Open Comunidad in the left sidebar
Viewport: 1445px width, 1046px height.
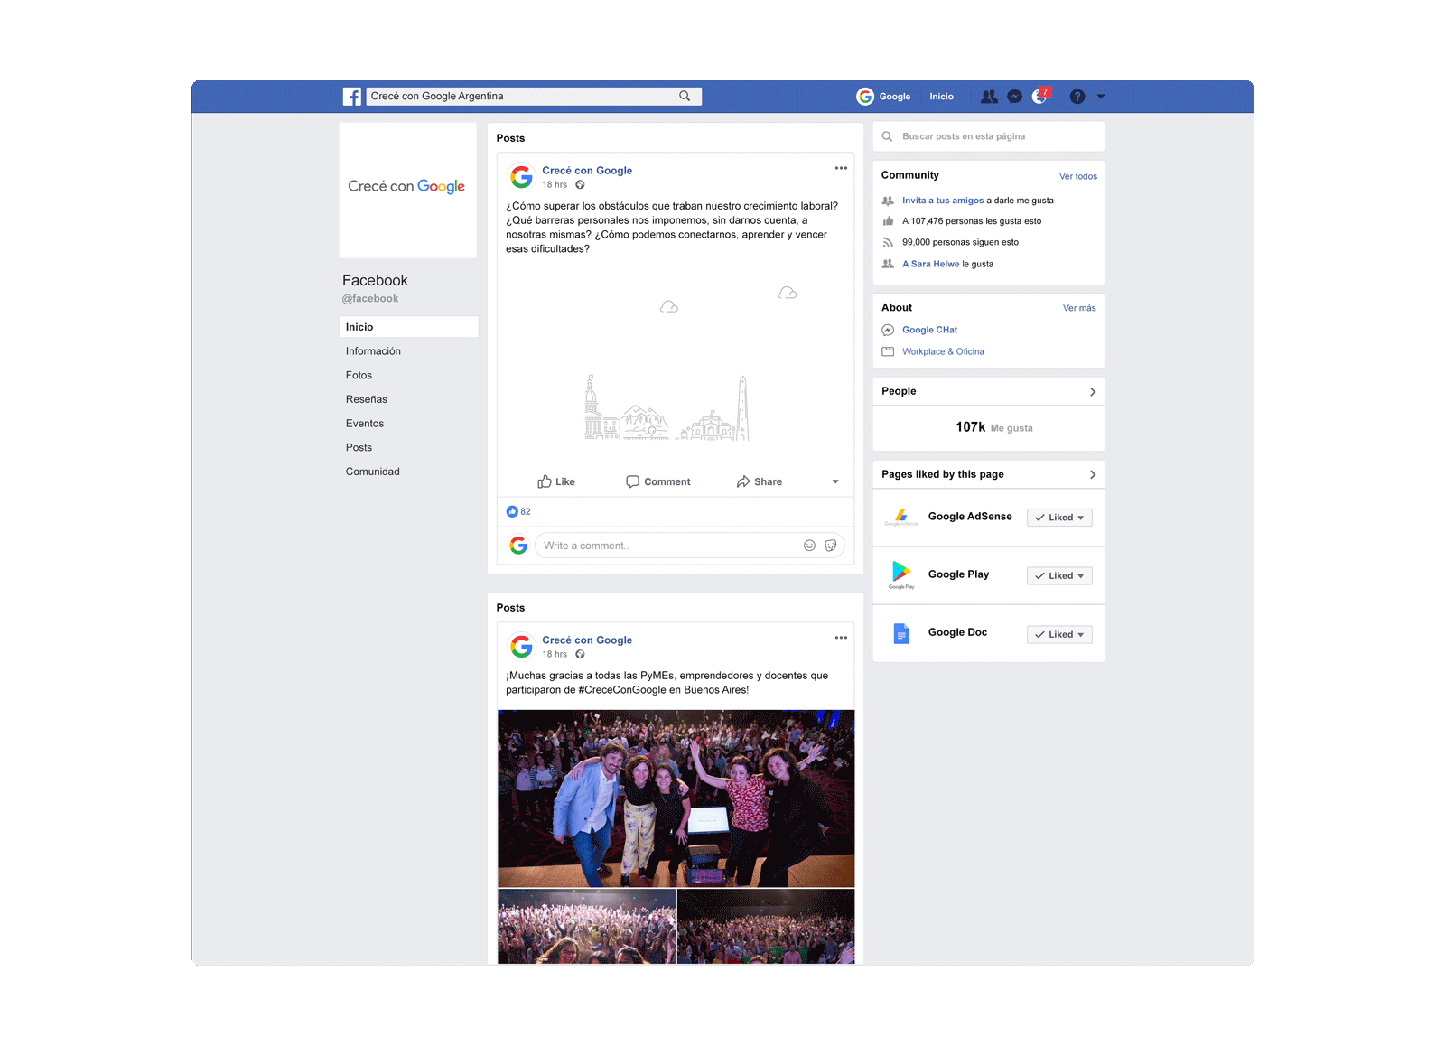click(372, 472)
